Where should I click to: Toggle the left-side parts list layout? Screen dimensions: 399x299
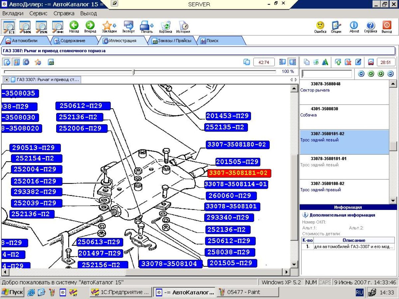click(x=283, y=62)
